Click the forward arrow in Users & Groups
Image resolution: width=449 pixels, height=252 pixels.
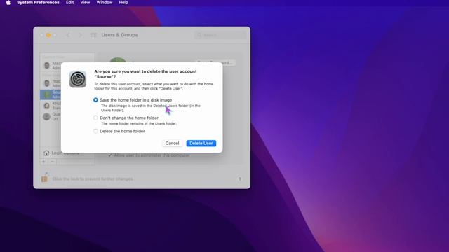(x=80, y=35)
